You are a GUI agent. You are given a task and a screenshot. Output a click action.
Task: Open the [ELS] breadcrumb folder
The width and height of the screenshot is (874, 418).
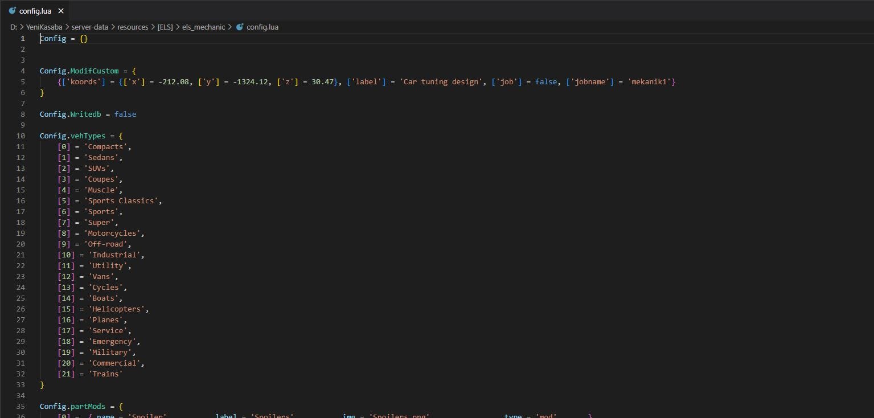pyautogui.click(x=165, y=27)
